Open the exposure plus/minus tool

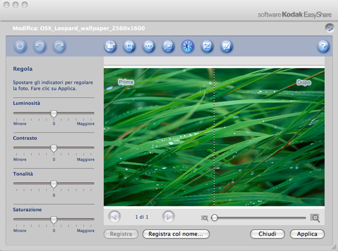coord(207,46)
